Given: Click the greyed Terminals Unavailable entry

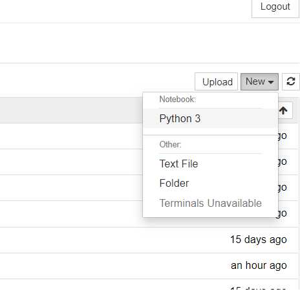Looking at the screenshot, I should 210,203.
